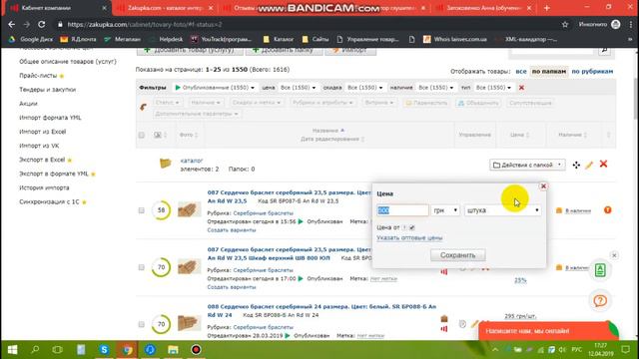Click the Импорт button

tap(350, 51)
